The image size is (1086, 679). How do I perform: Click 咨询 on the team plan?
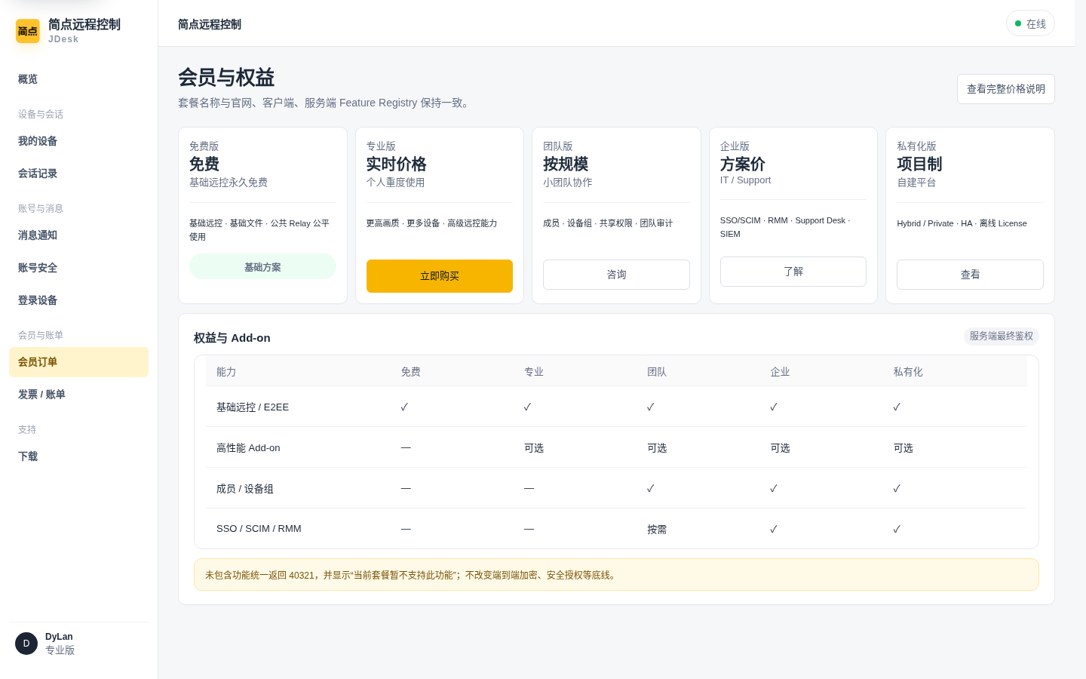(616, 275)
